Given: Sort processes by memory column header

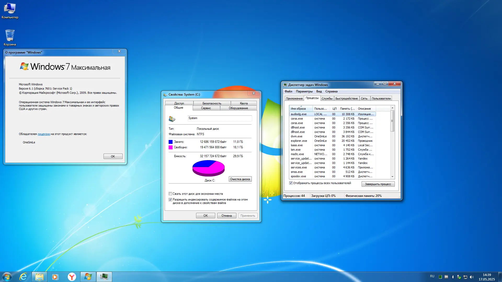Looking at the screenshot, I should [x=347, y=109].
